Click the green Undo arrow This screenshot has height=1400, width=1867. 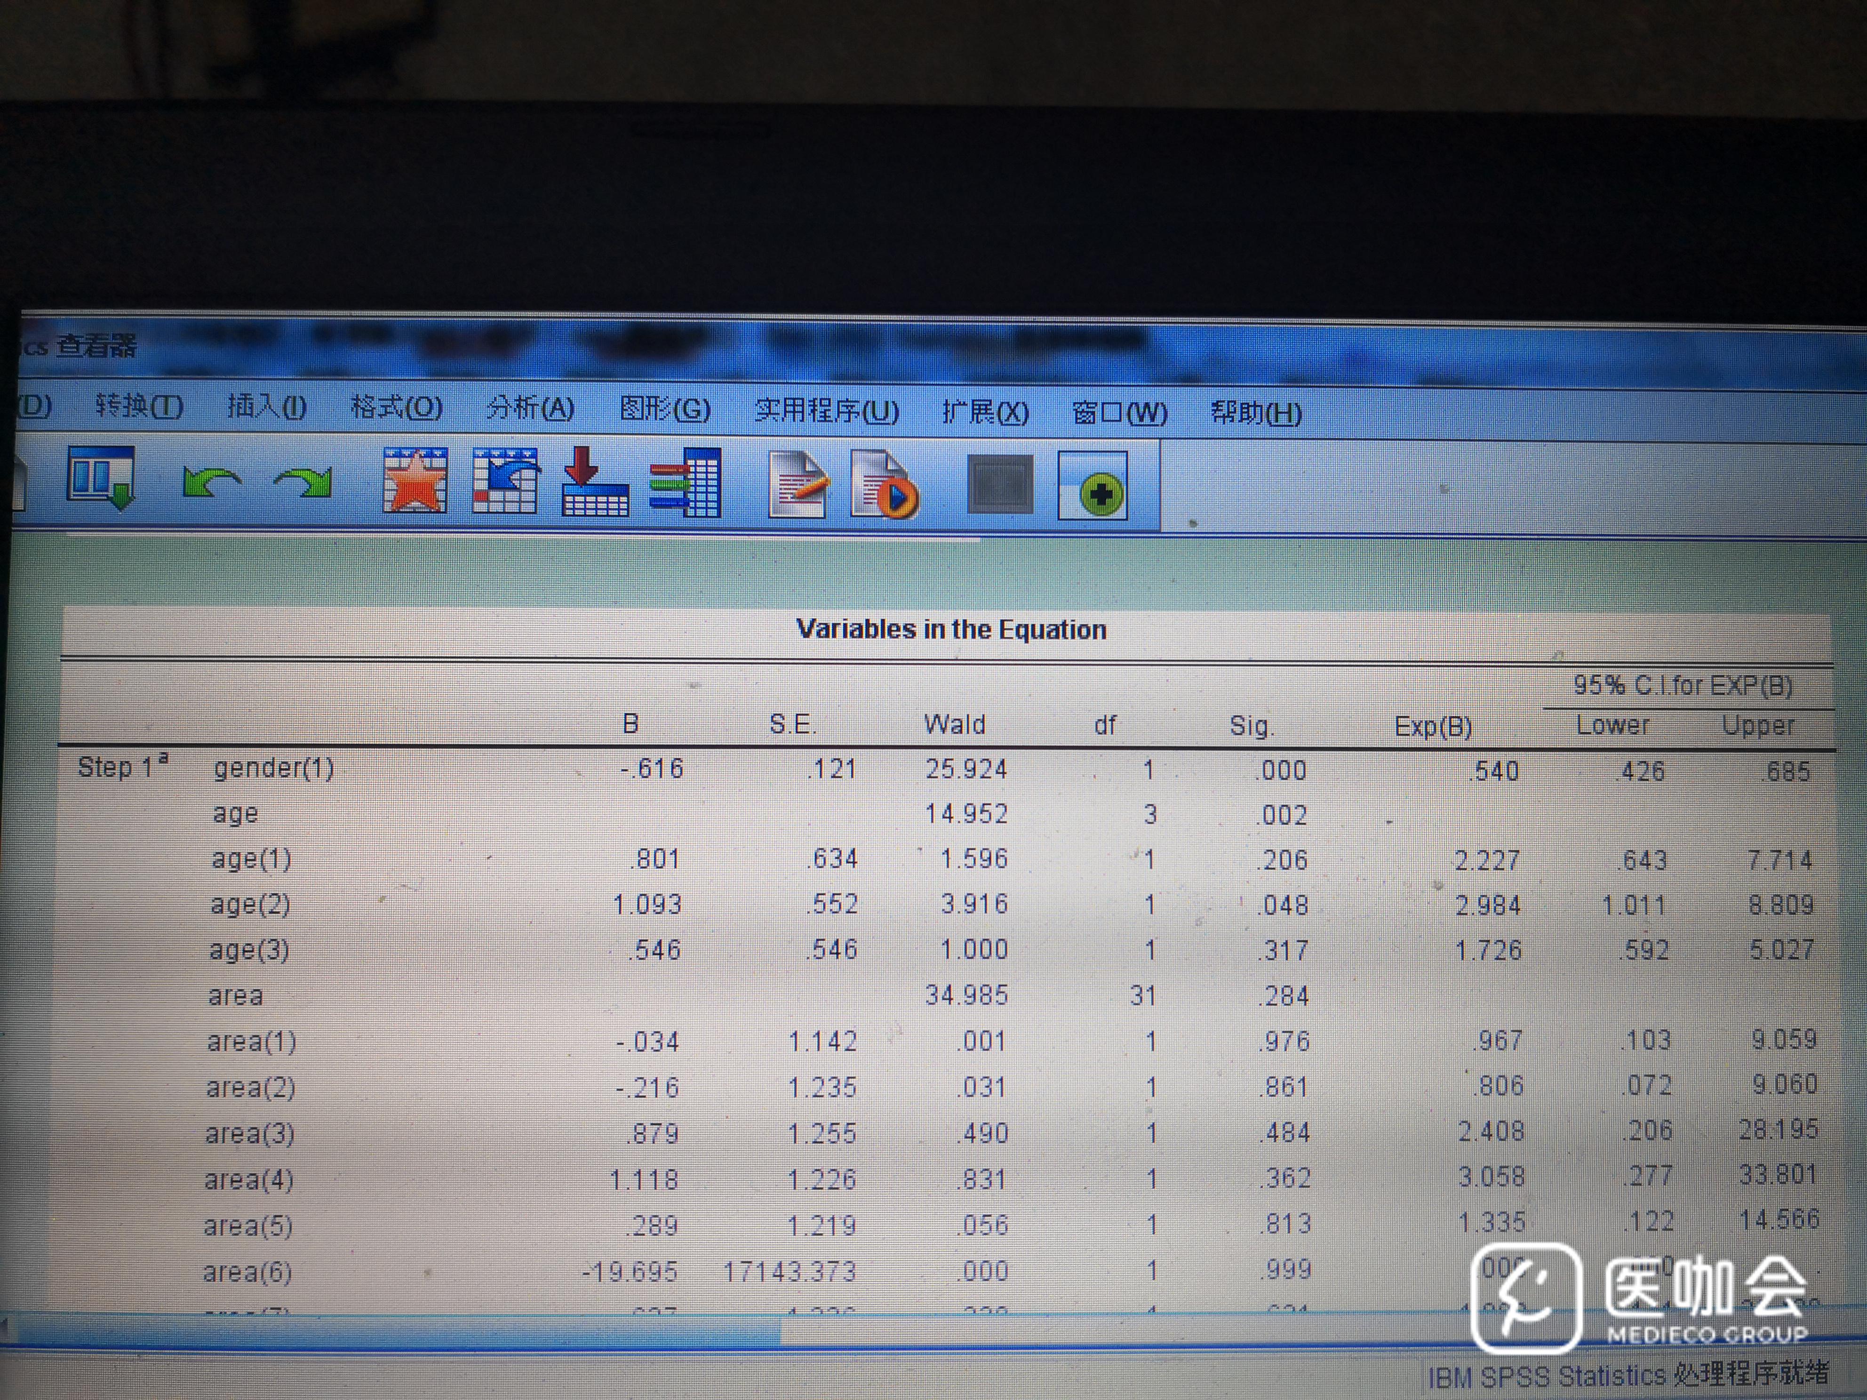[210, 484]
